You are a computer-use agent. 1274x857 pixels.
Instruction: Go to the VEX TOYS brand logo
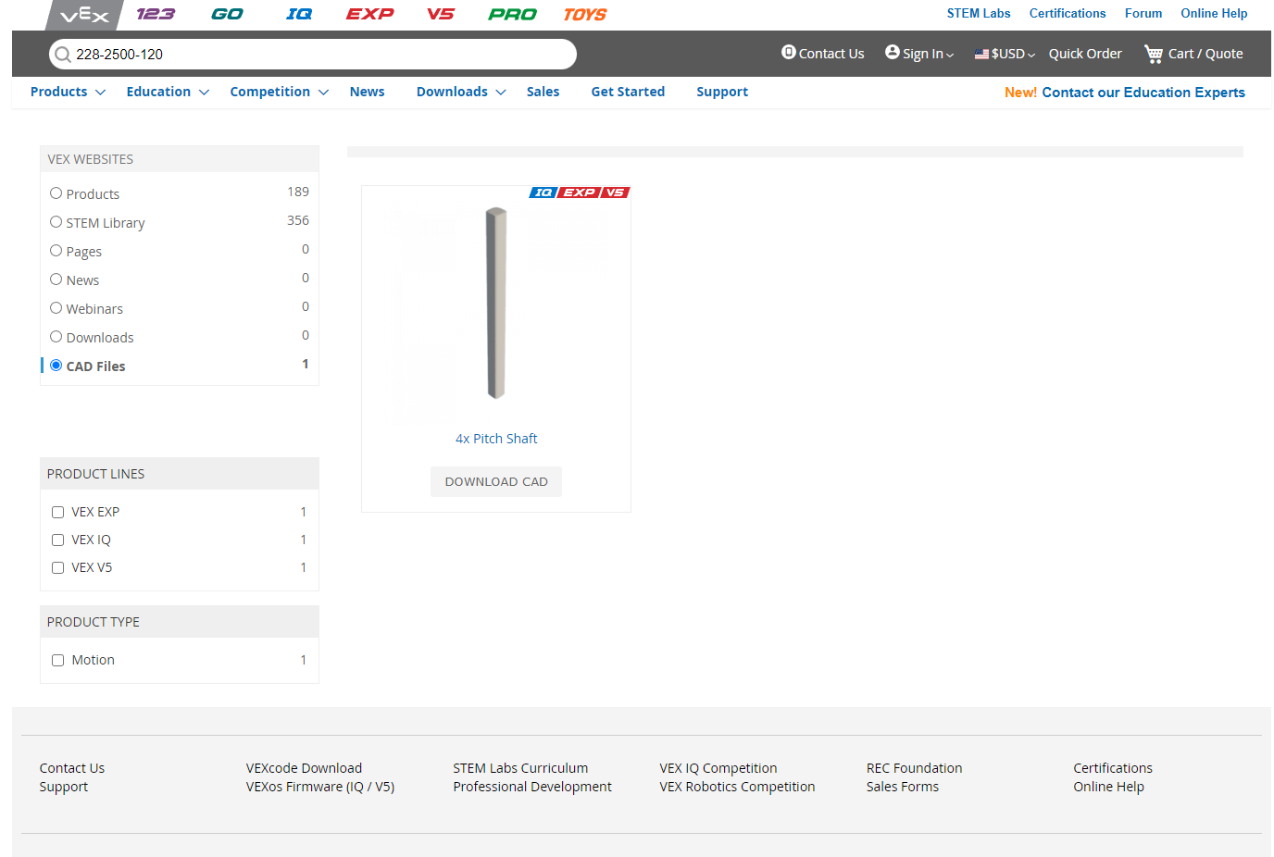(585, 14)
